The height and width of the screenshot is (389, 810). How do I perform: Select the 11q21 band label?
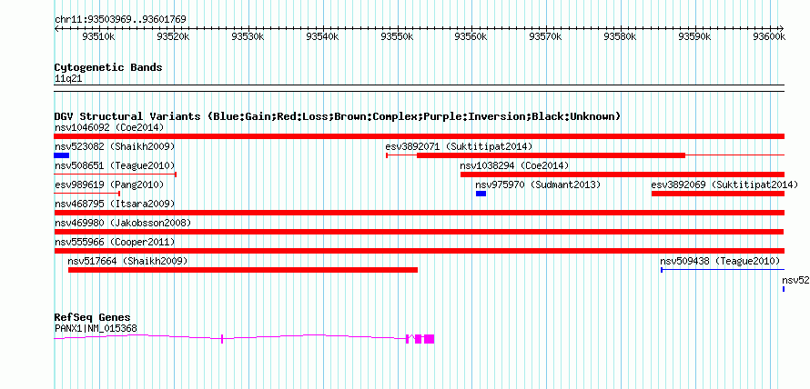[68, 79]
